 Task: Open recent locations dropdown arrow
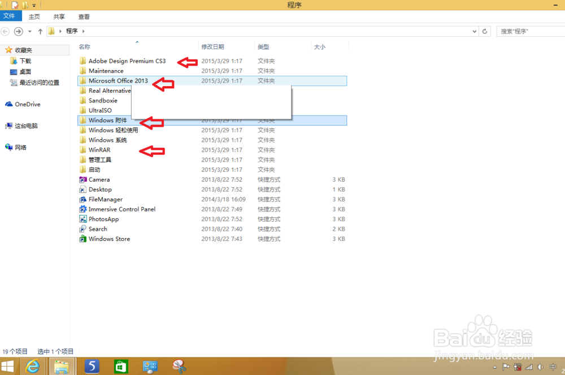(x=30, y=31)
